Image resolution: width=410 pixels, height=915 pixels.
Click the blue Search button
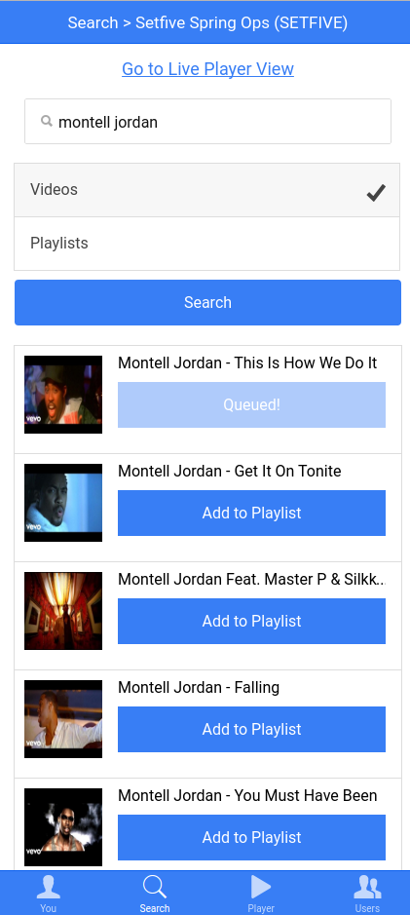pyautogui.click(x=207, y=302)
